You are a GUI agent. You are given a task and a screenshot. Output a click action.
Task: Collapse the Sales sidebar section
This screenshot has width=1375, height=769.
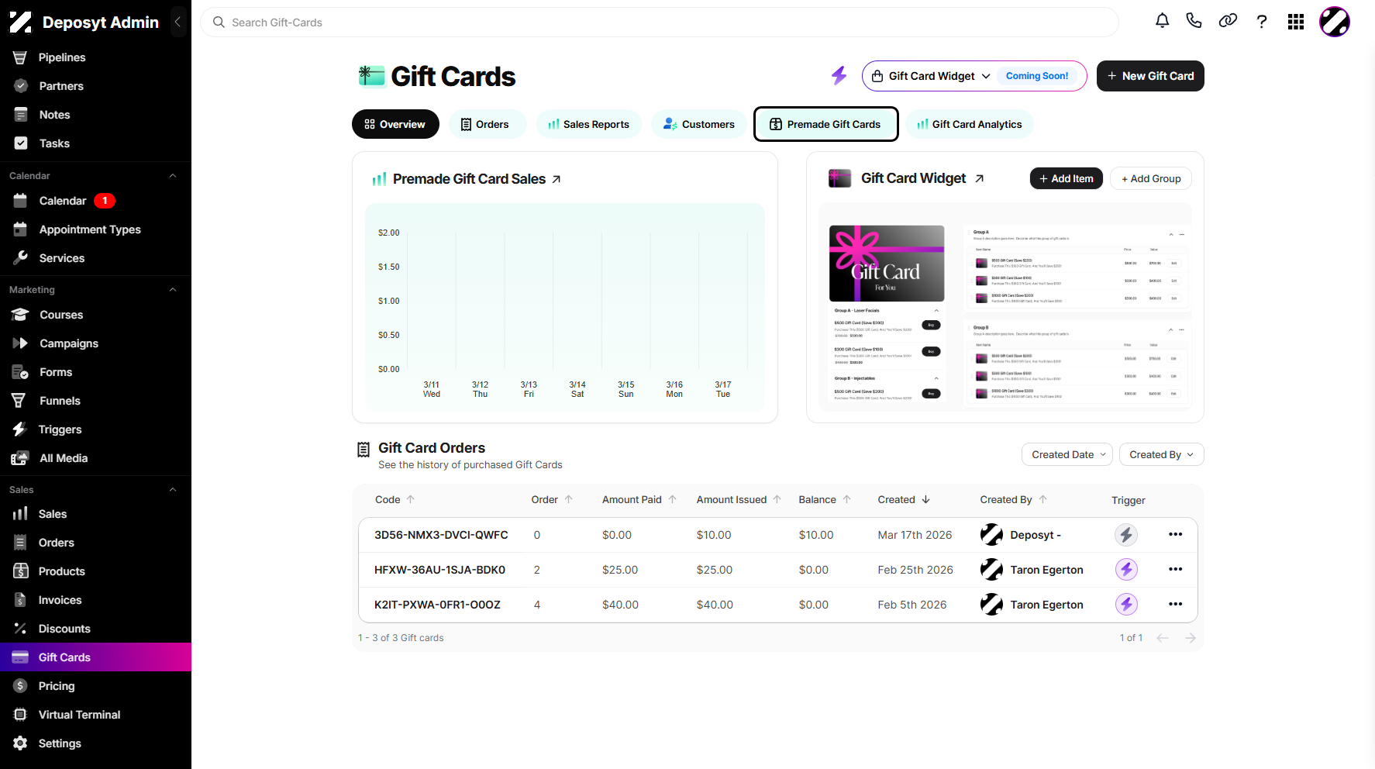pos(173,490)
